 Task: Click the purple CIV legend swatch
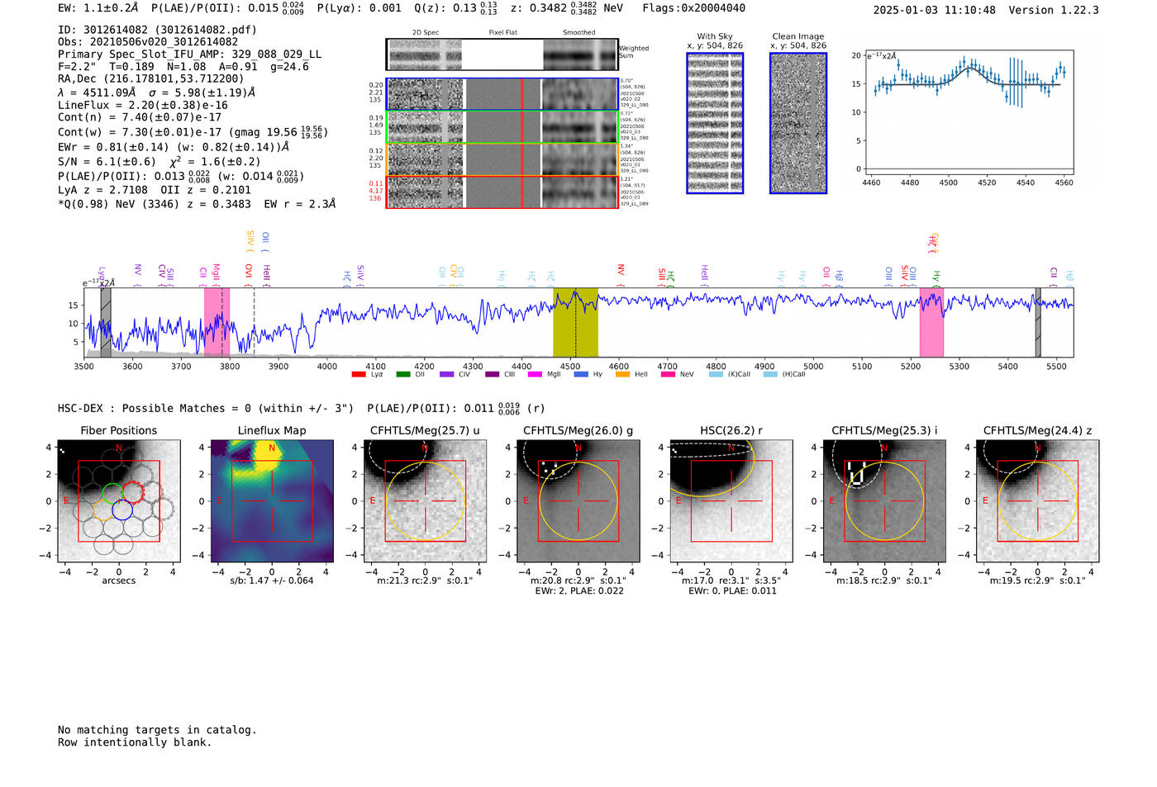(x=446, y=375)
